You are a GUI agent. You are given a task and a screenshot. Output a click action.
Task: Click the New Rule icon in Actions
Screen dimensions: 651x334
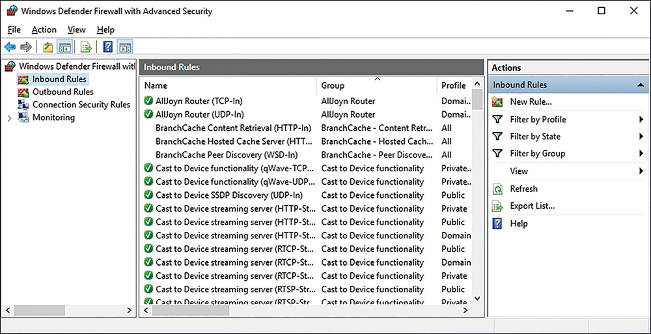pos(497,102)
